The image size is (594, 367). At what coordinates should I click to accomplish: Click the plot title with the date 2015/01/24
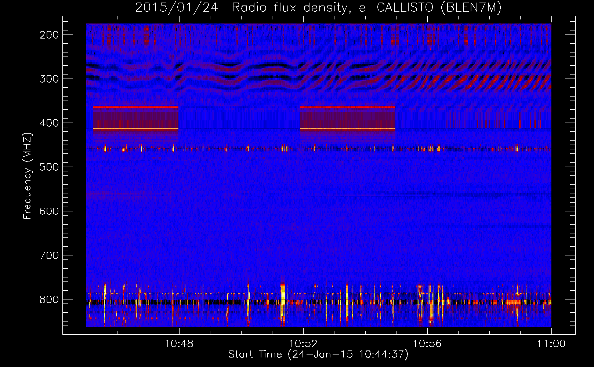[x=318, y=7]
